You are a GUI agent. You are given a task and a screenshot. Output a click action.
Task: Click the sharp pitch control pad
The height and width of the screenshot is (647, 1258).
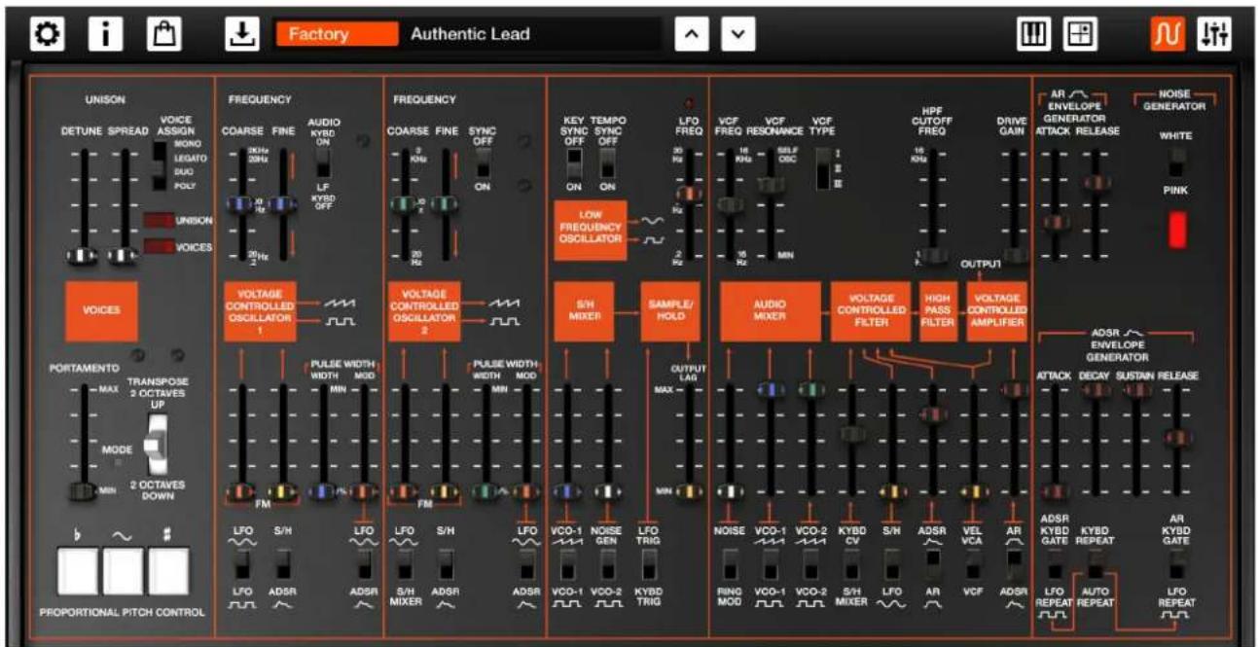pyautogui.click(x=168, y=571)
